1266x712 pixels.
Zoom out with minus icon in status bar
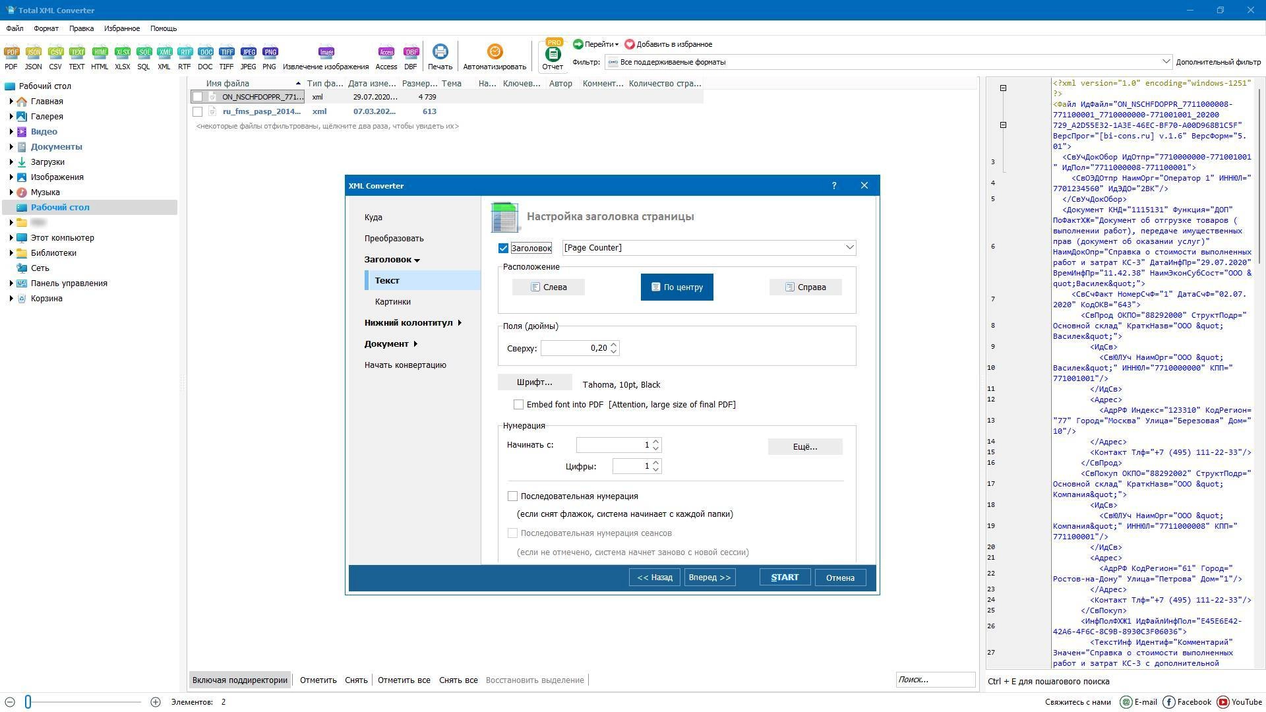pyautogui.click(x=10, y=702)
